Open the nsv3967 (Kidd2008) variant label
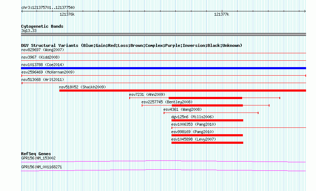 tap(40, 57)
